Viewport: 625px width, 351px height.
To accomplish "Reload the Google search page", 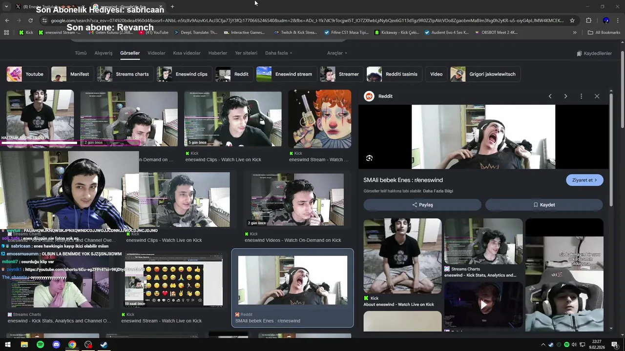I will coord(30,20).
